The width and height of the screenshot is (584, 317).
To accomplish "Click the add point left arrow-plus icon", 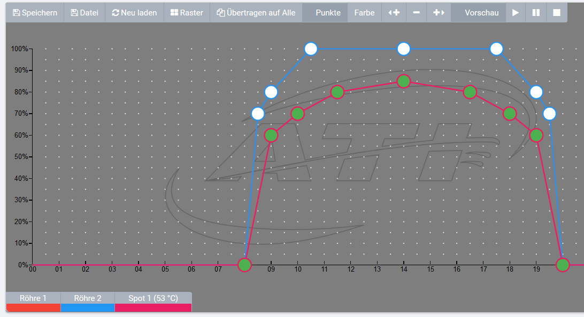I will 394,12.
